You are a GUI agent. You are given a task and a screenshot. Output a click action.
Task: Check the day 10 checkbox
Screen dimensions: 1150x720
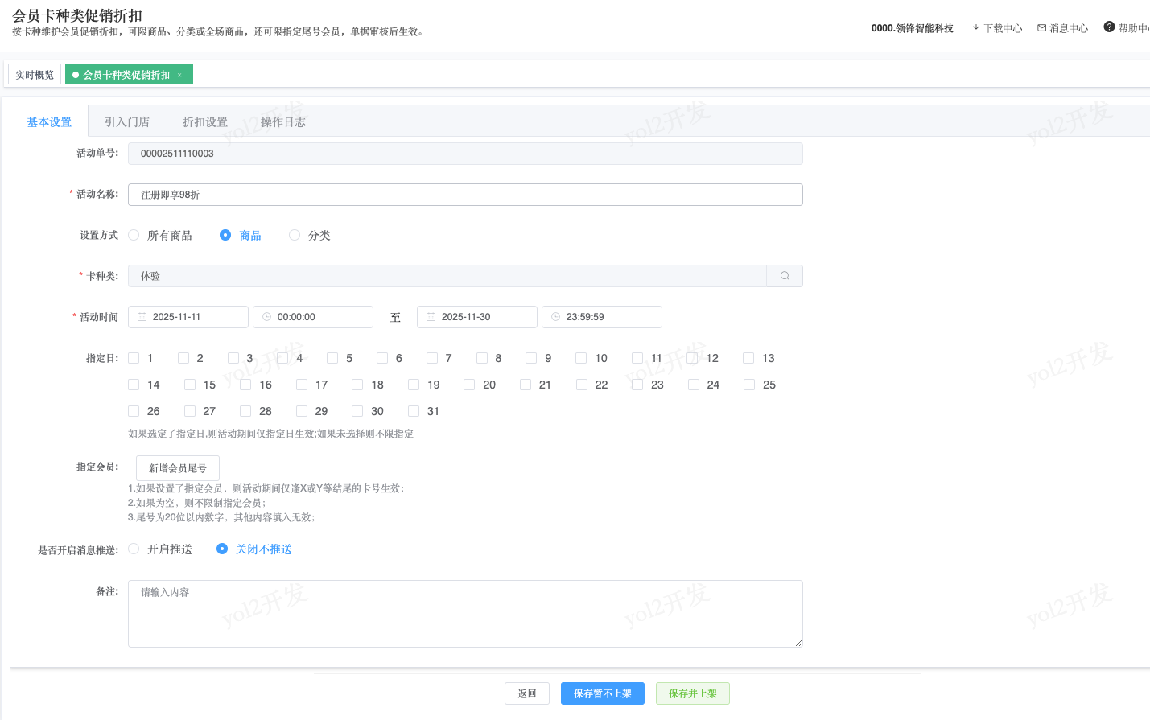point(581,358)
